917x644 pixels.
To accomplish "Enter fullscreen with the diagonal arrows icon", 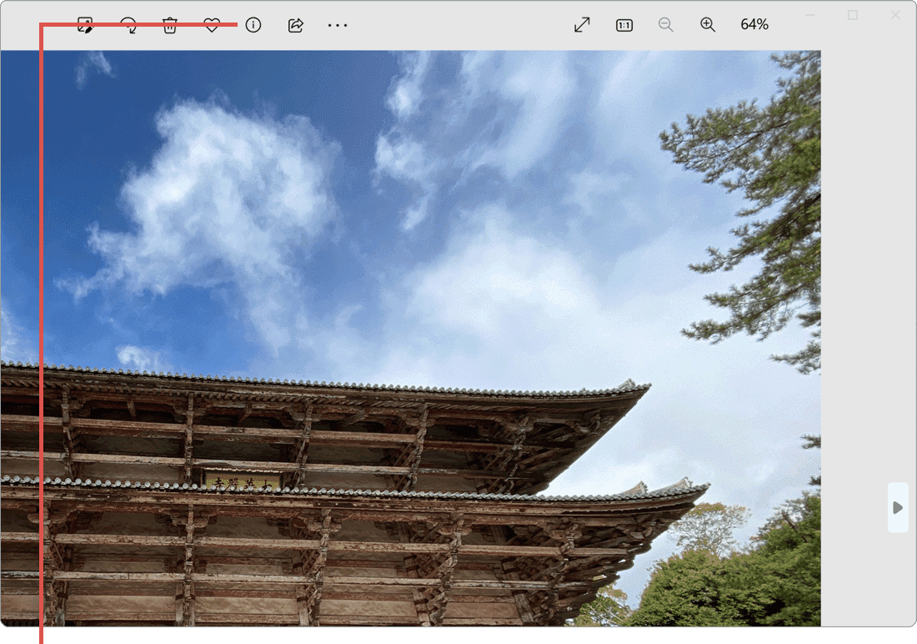I will 582,24.
